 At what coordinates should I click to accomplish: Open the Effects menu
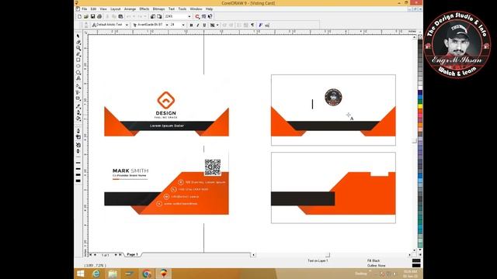point(144,9)
